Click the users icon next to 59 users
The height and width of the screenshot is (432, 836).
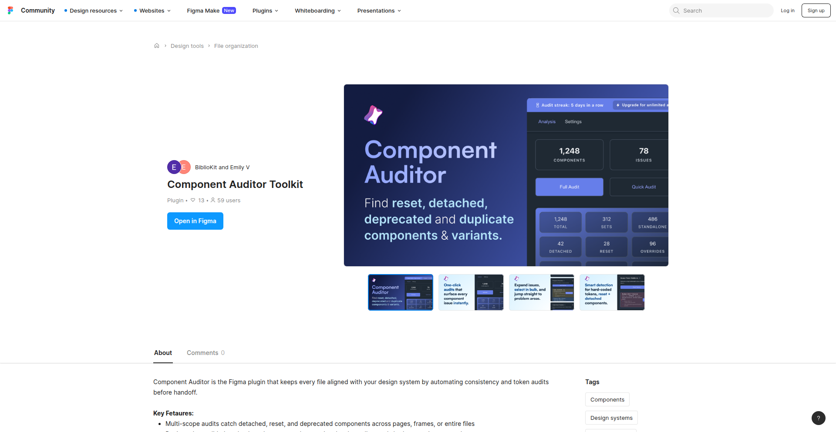click(x=212, y=200)
